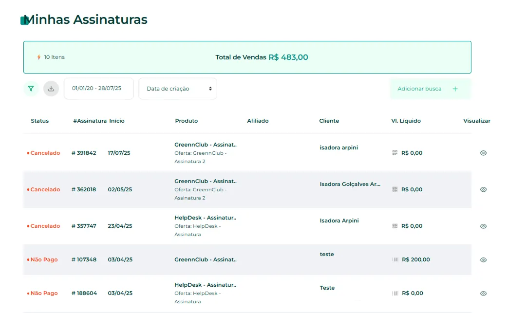
Task: Click GreennClub product in row #391842
Action: click(x=206, y=145)
